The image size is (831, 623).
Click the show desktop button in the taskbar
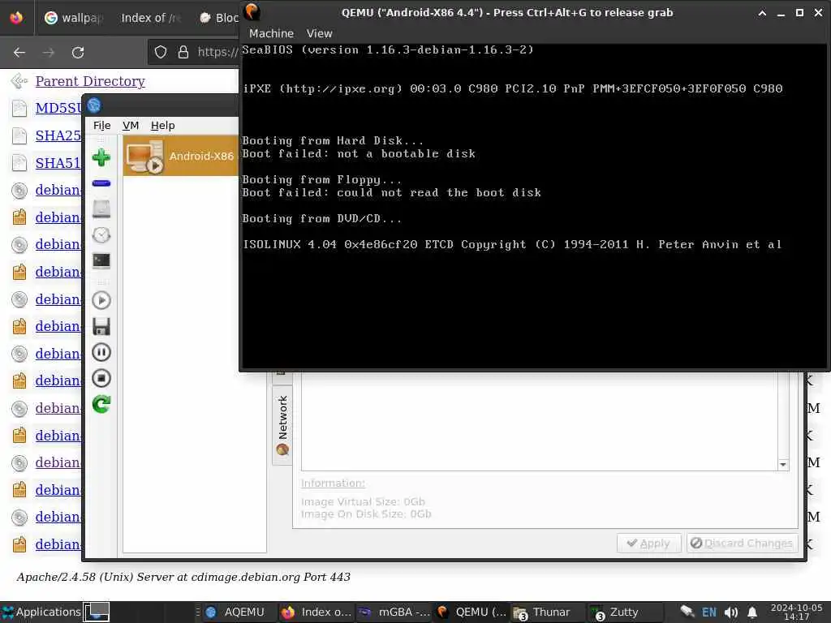point(97,612)
